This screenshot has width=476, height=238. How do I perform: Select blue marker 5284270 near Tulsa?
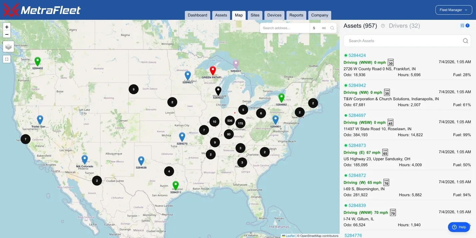[182, 137]
